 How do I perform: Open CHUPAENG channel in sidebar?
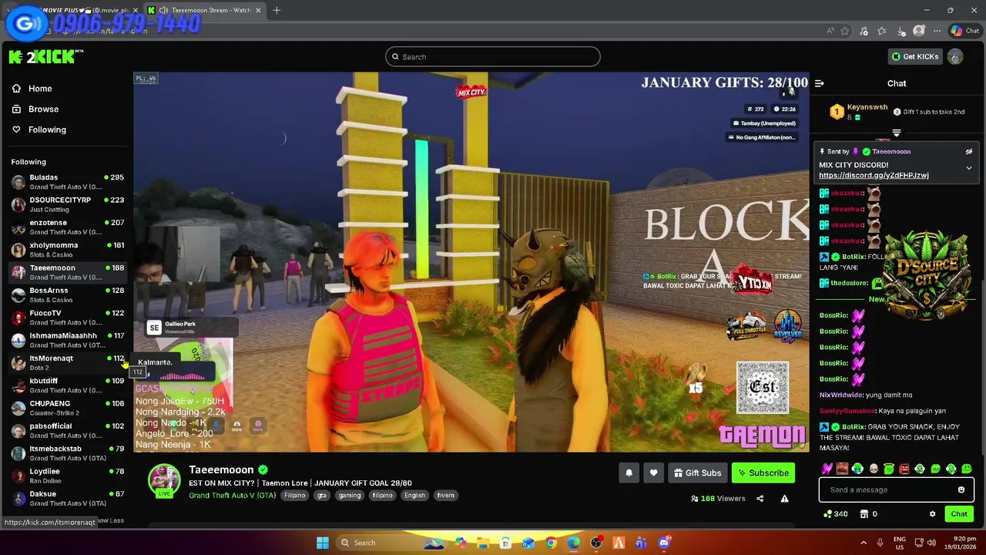click(x=67, y=408)
